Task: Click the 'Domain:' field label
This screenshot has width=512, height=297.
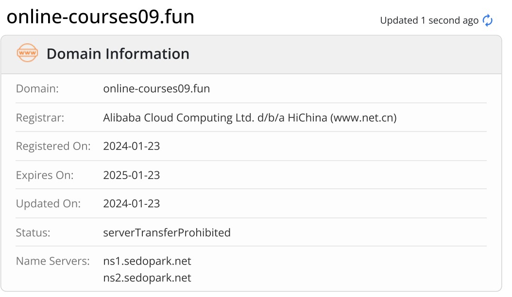Action: pos(37,89)
